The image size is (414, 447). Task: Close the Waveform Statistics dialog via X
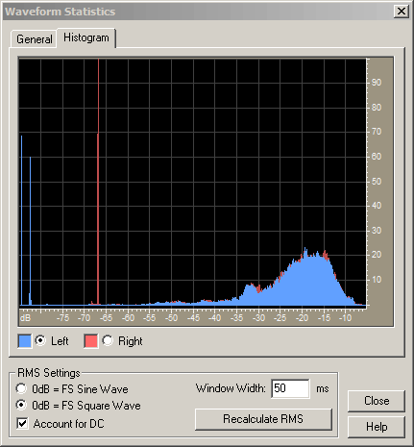tap(401, 12)
